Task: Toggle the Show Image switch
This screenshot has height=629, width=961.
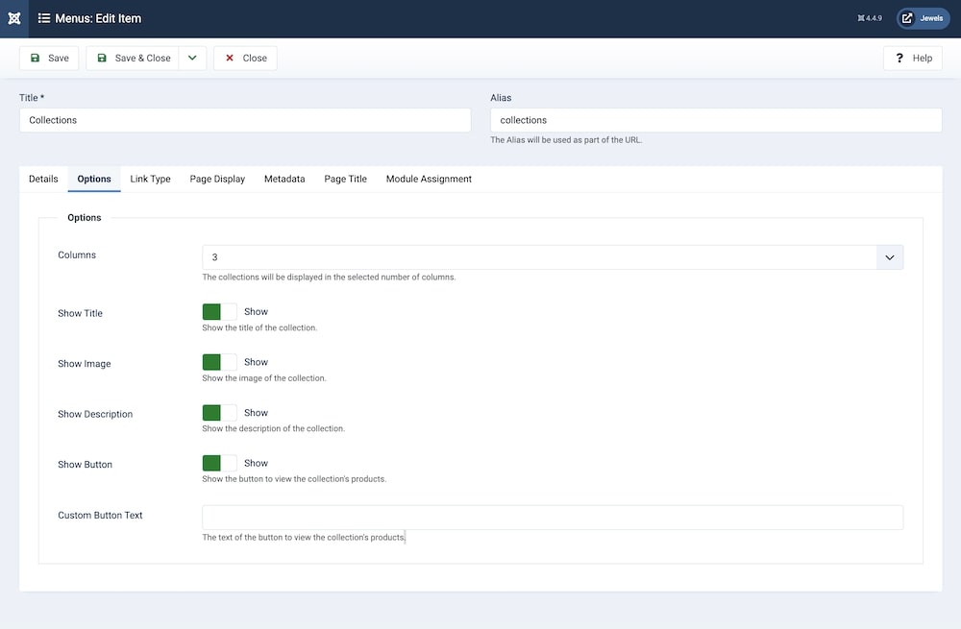Action: pos(219,362)
